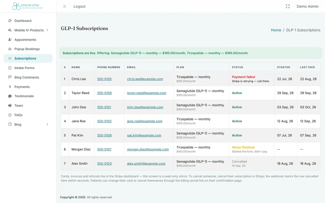325x203 pixels.
Task: Expand the Mobile IV Products submenu chevron
Action: pyautogui.click(x=47, y=30)
